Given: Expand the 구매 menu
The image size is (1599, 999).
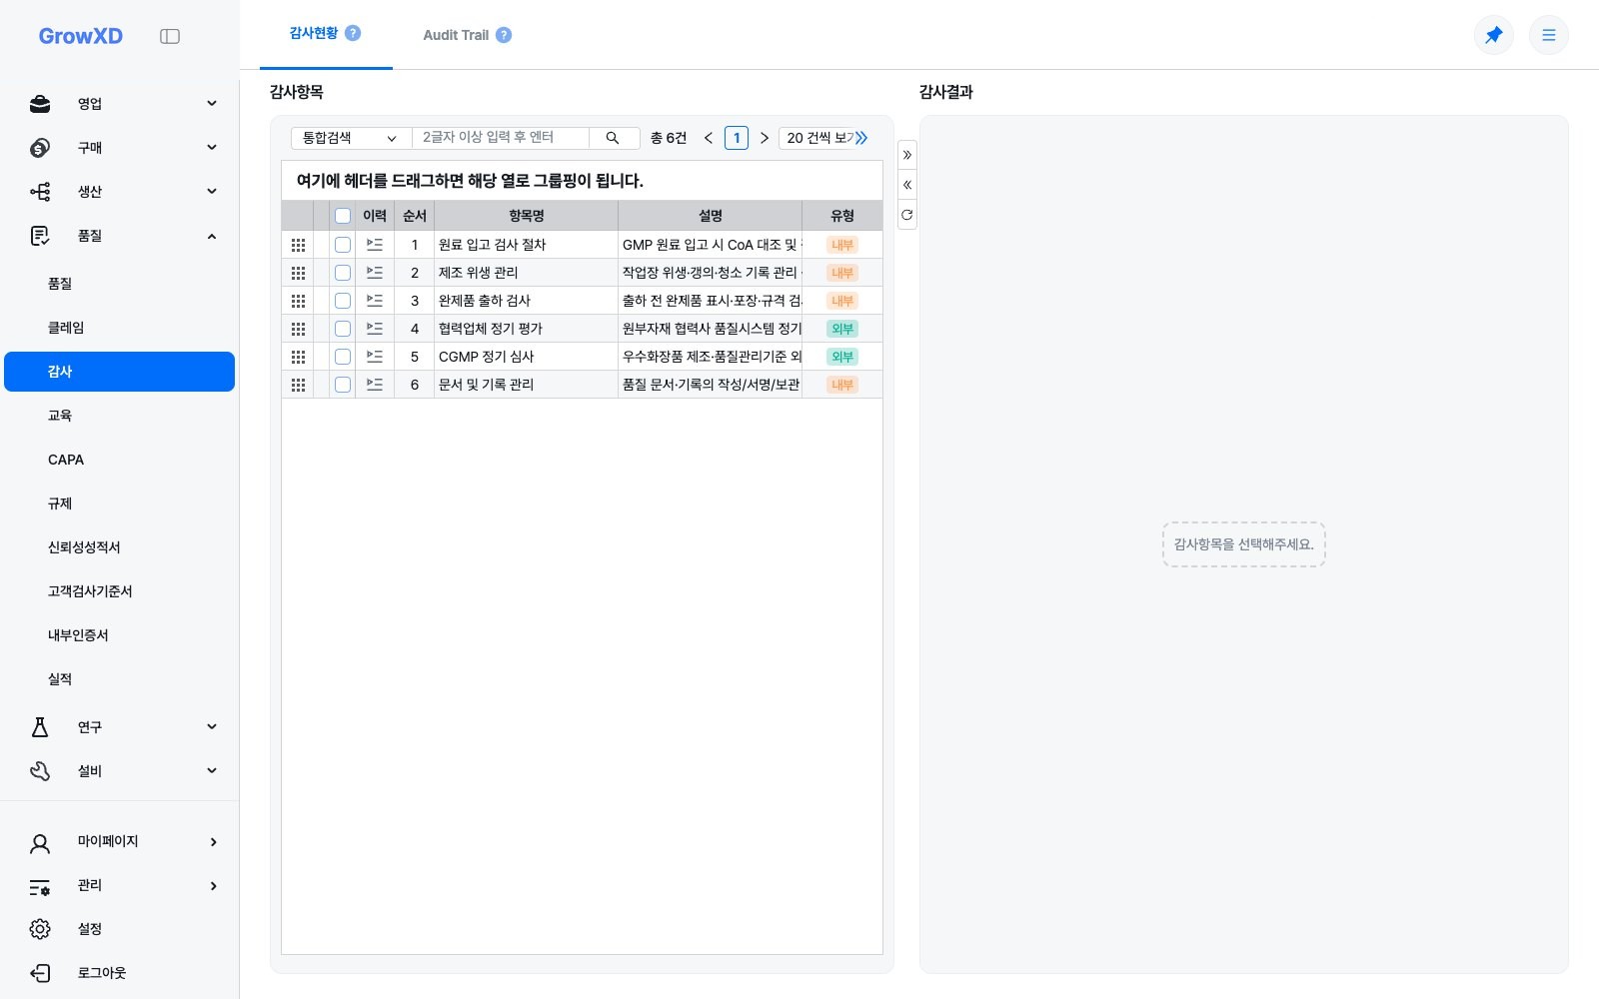Looking at the screenshot, I should click(x=120, y=148).
